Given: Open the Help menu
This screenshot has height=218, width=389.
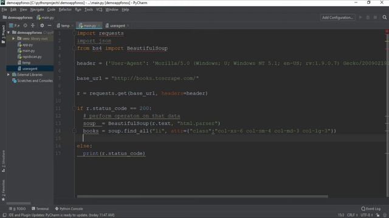Looking at the screenshot, I should pos(125,10).
